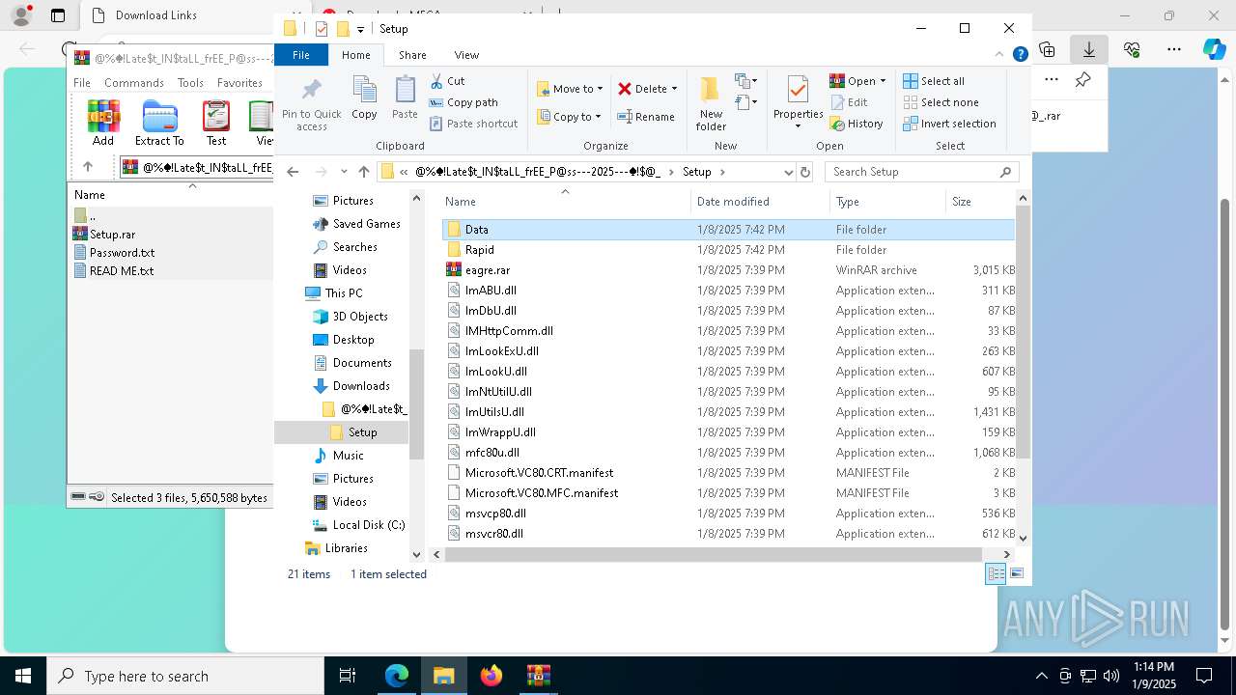Switch to Share ribbon tab

tap(412, 55)
